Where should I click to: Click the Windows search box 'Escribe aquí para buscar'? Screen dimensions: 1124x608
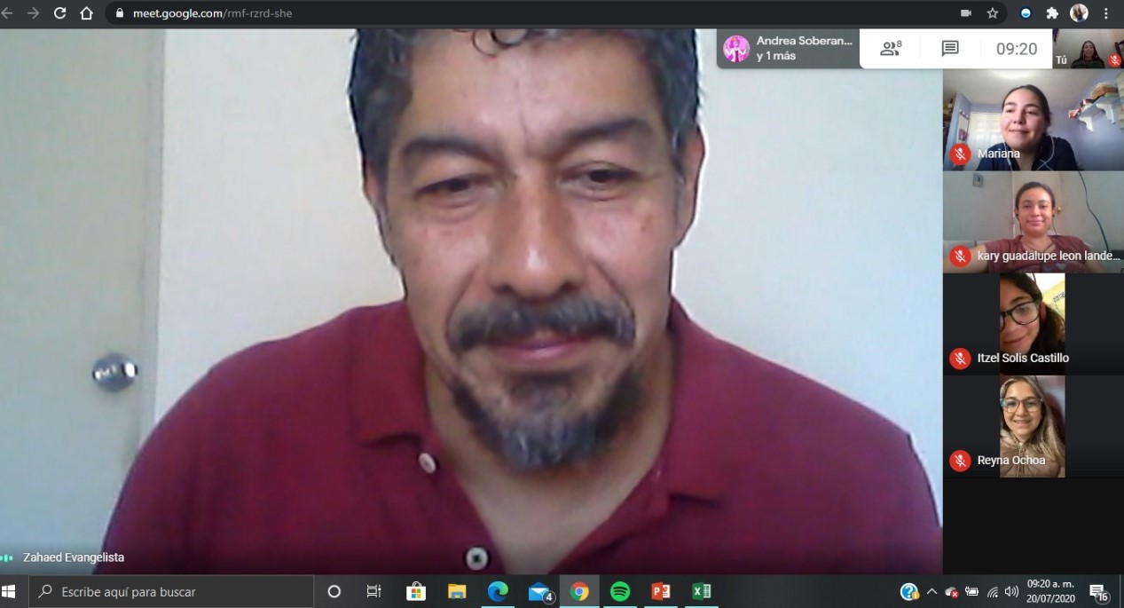coord(171,592)
